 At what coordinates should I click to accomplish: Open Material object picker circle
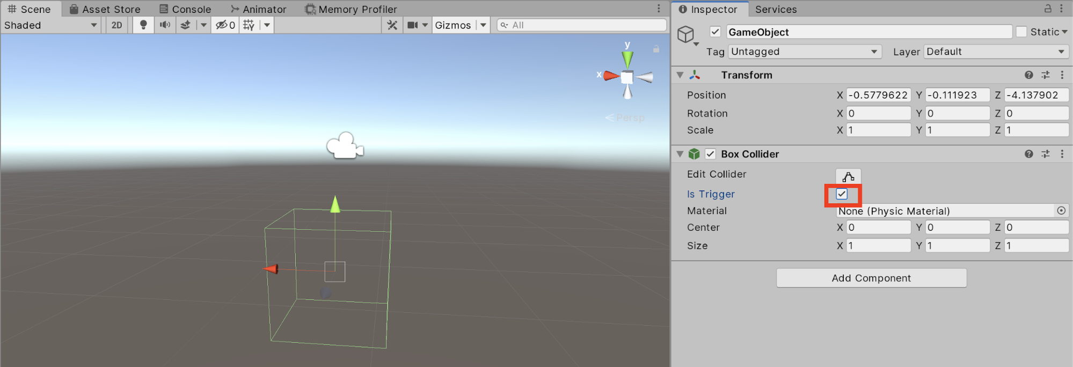tap(1061, 211)
